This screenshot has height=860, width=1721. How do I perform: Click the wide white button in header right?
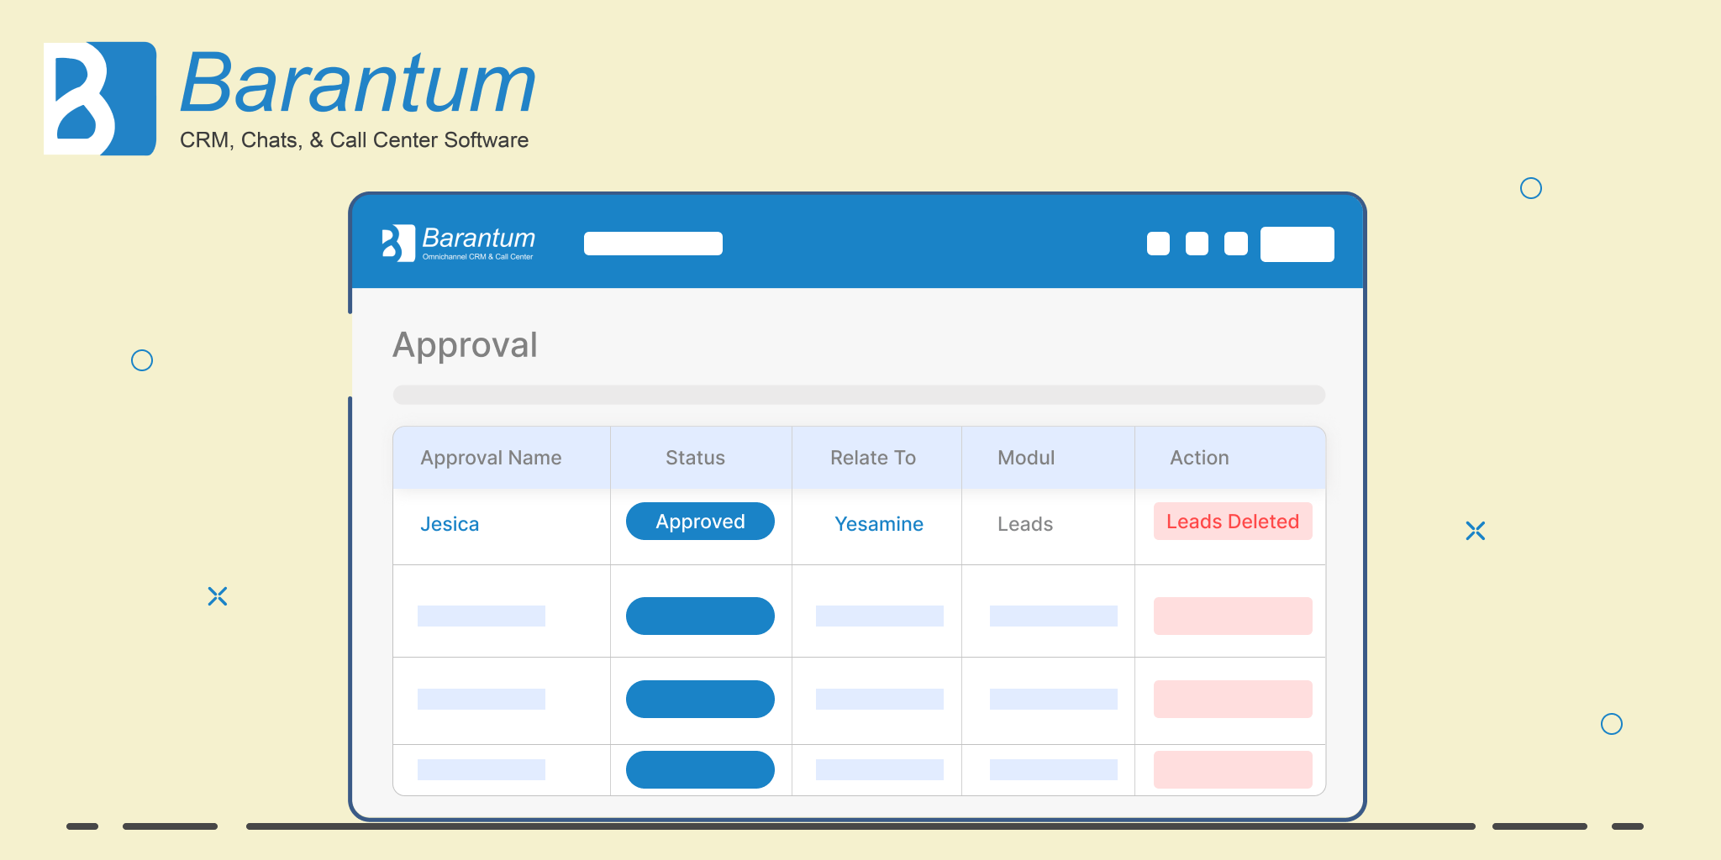click(1297, 244)
